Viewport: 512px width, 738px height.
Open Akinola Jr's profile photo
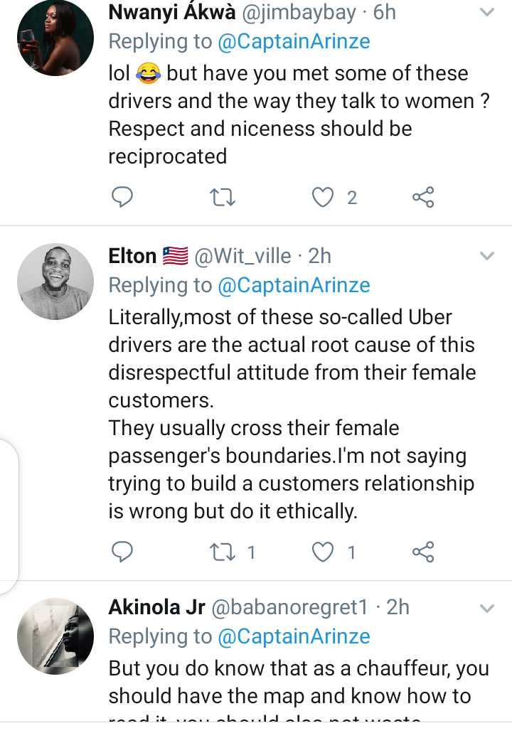pyautogui.click(x=55, y=636)
